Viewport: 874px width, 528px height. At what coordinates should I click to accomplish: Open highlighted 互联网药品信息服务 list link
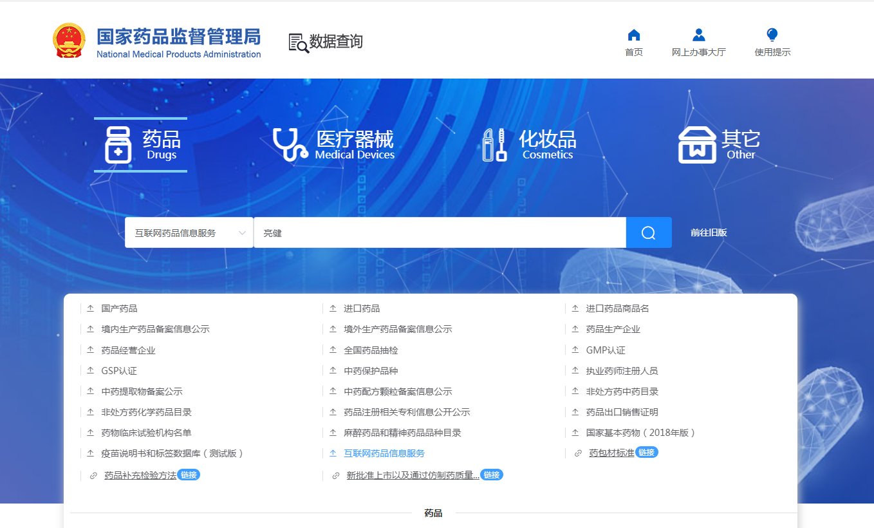pos(384,453)
